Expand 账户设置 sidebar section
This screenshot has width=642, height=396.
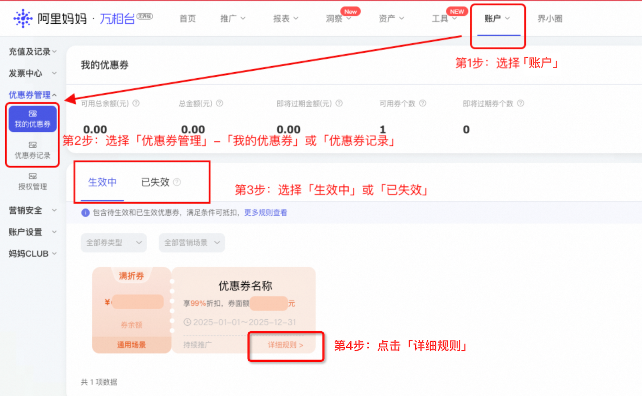33,232
